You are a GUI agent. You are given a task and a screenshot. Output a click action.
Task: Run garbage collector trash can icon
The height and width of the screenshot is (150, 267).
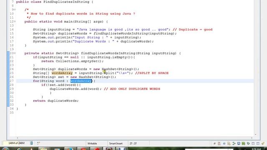pos(32,143)
